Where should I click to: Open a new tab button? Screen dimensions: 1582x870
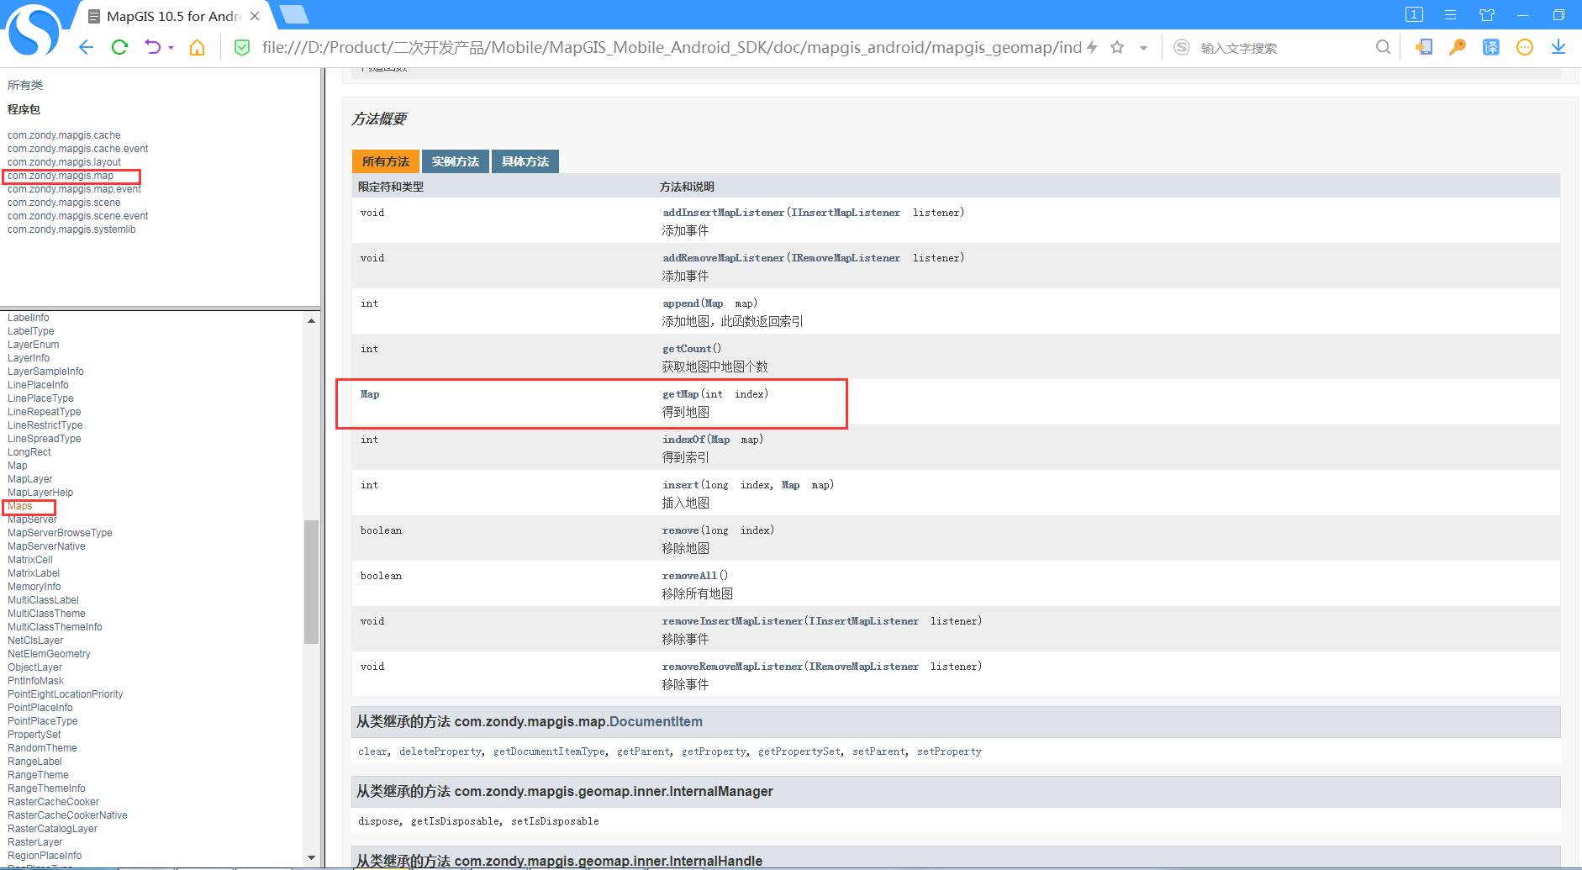pyautogui.click(x=293, y=14)
